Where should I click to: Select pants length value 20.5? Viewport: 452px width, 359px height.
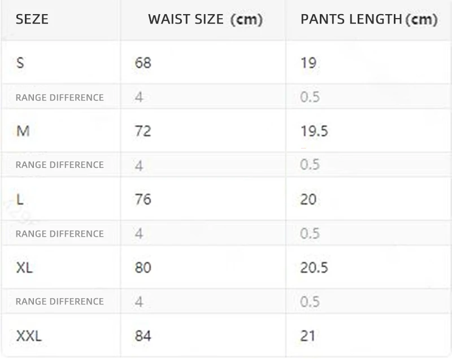click(x=314, y=268)
